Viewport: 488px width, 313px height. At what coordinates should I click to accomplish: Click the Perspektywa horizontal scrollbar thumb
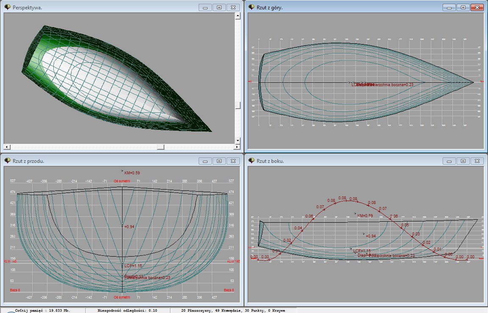coord(161,147)
